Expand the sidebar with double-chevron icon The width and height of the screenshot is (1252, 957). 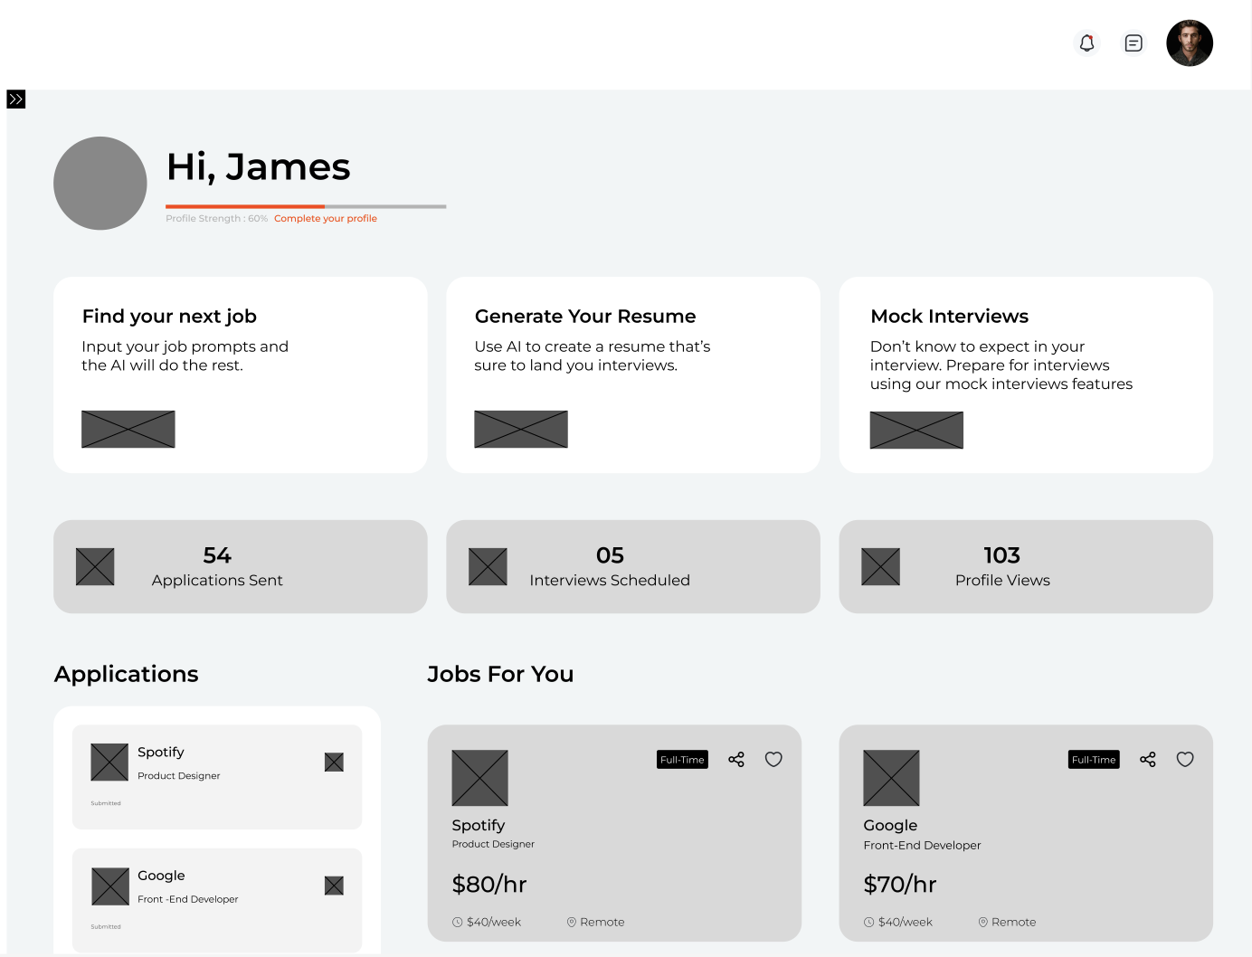coord(16,99)
